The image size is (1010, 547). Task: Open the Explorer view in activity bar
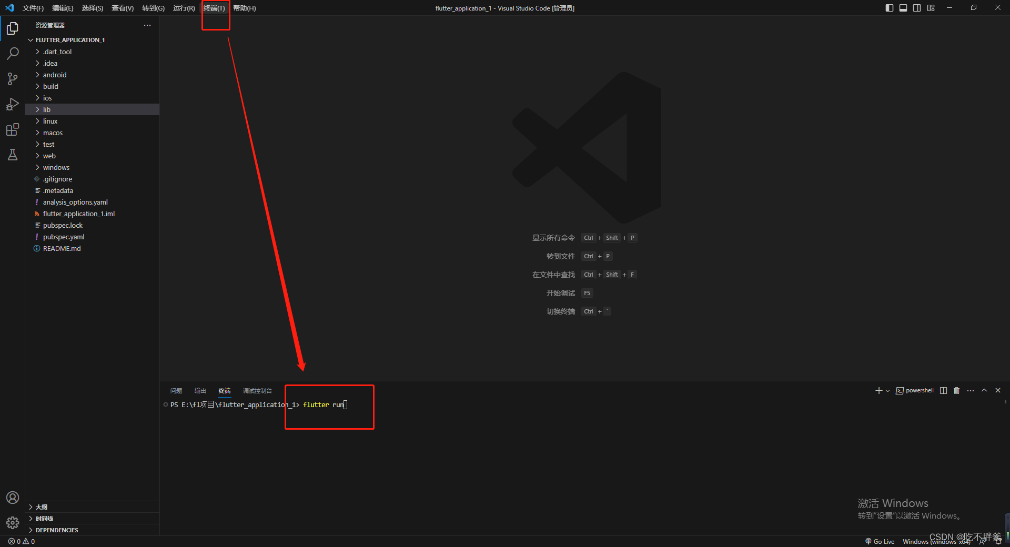(13, 28)
